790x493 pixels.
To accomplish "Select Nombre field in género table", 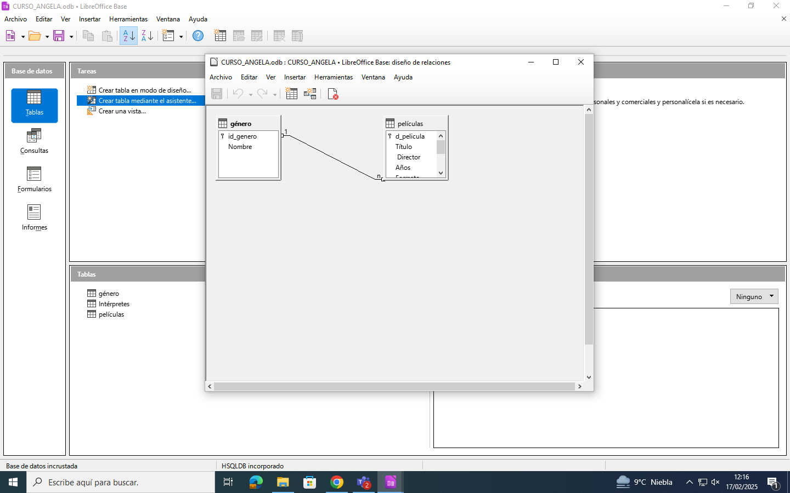I will (240, 147).
